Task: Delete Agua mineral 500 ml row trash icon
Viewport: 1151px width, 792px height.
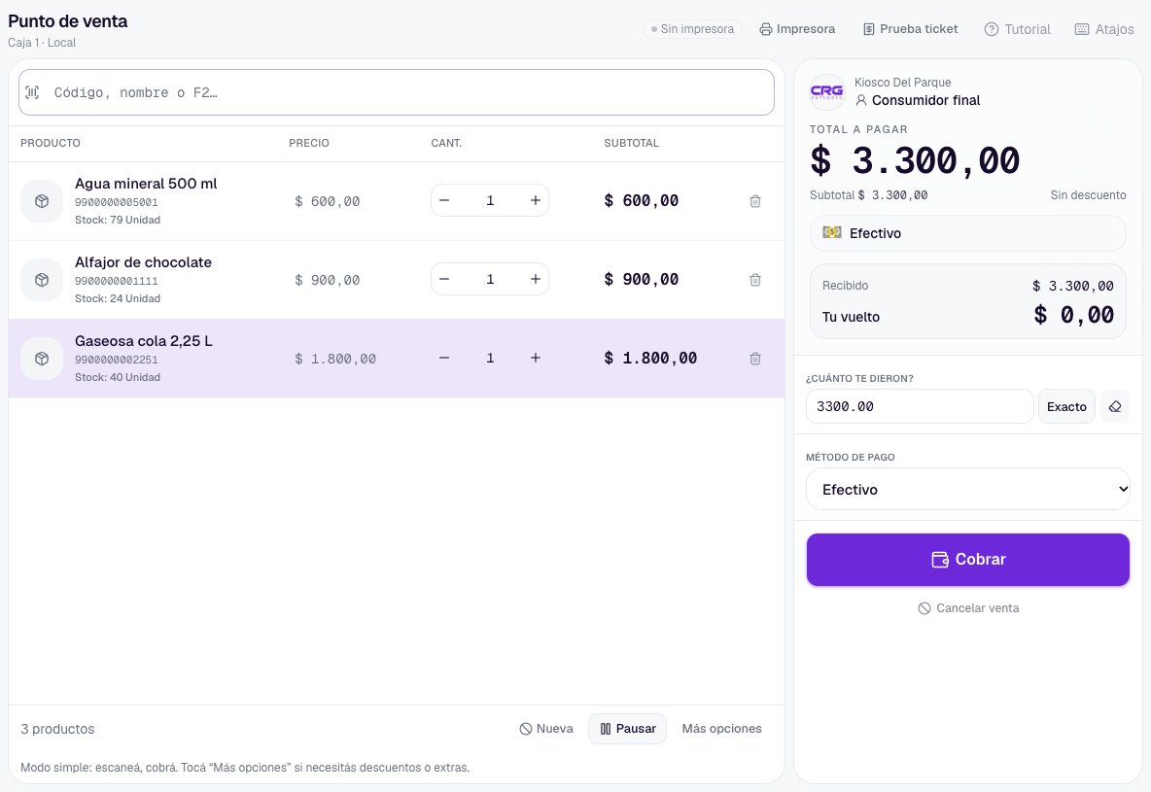Action: coord(754,201)
